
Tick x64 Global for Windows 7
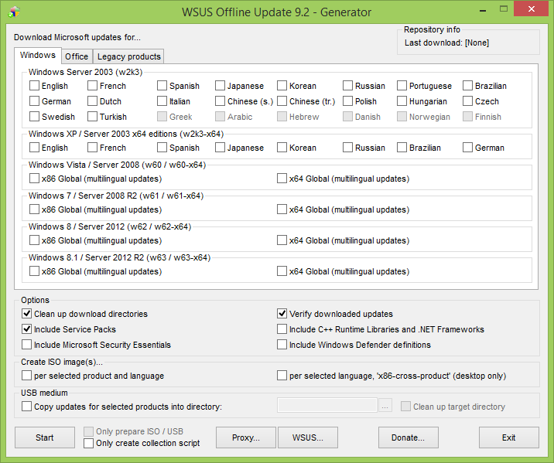(282, 209)
